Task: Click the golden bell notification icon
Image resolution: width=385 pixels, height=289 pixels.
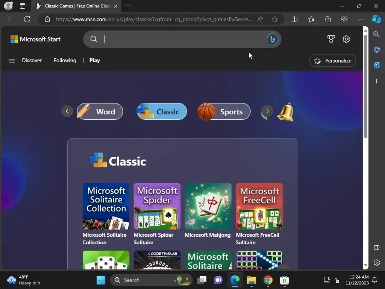Action: [x=286, y=112]
